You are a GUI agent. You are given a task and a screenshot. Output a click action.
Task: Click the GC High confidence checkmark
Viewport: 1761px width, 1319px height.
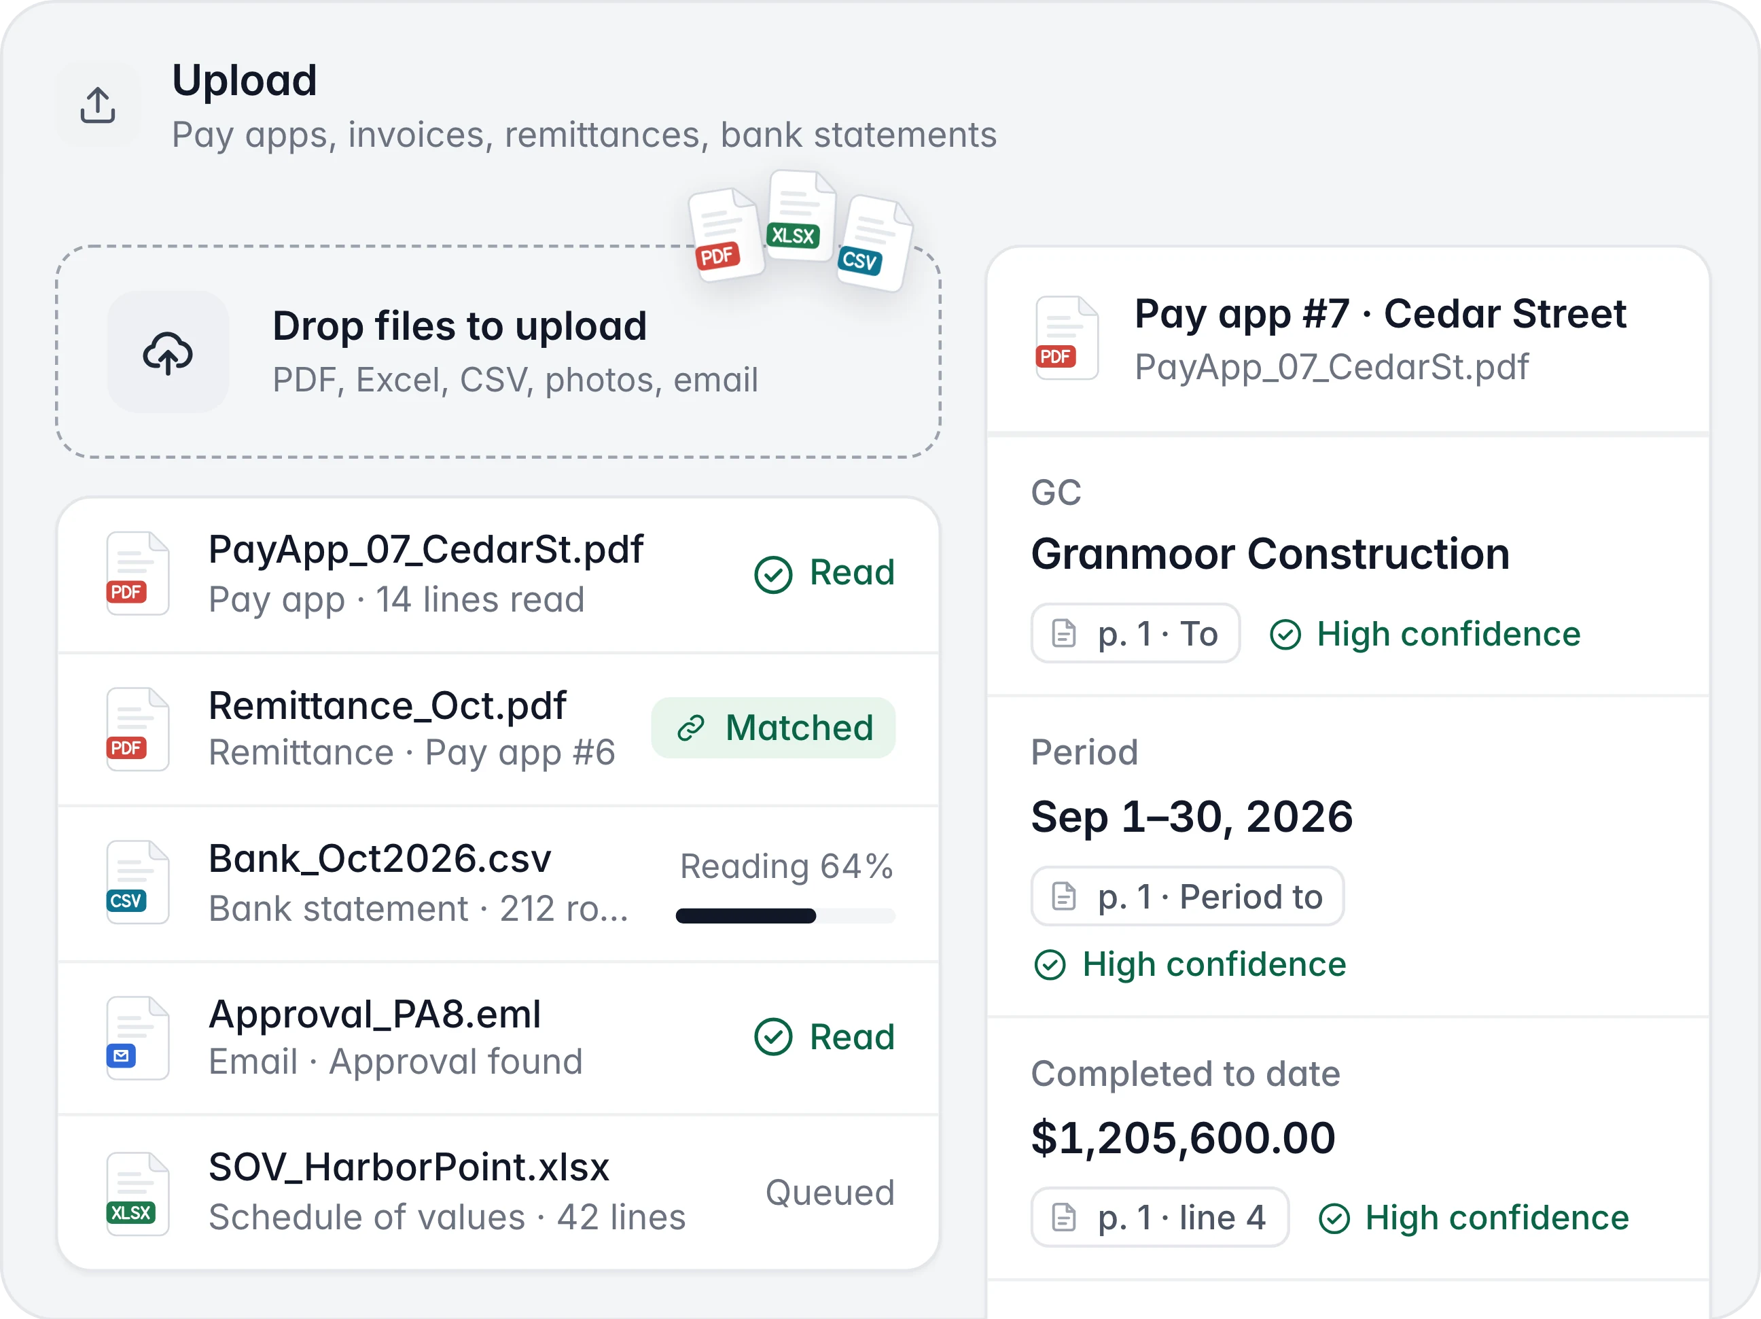[1285, 635]
